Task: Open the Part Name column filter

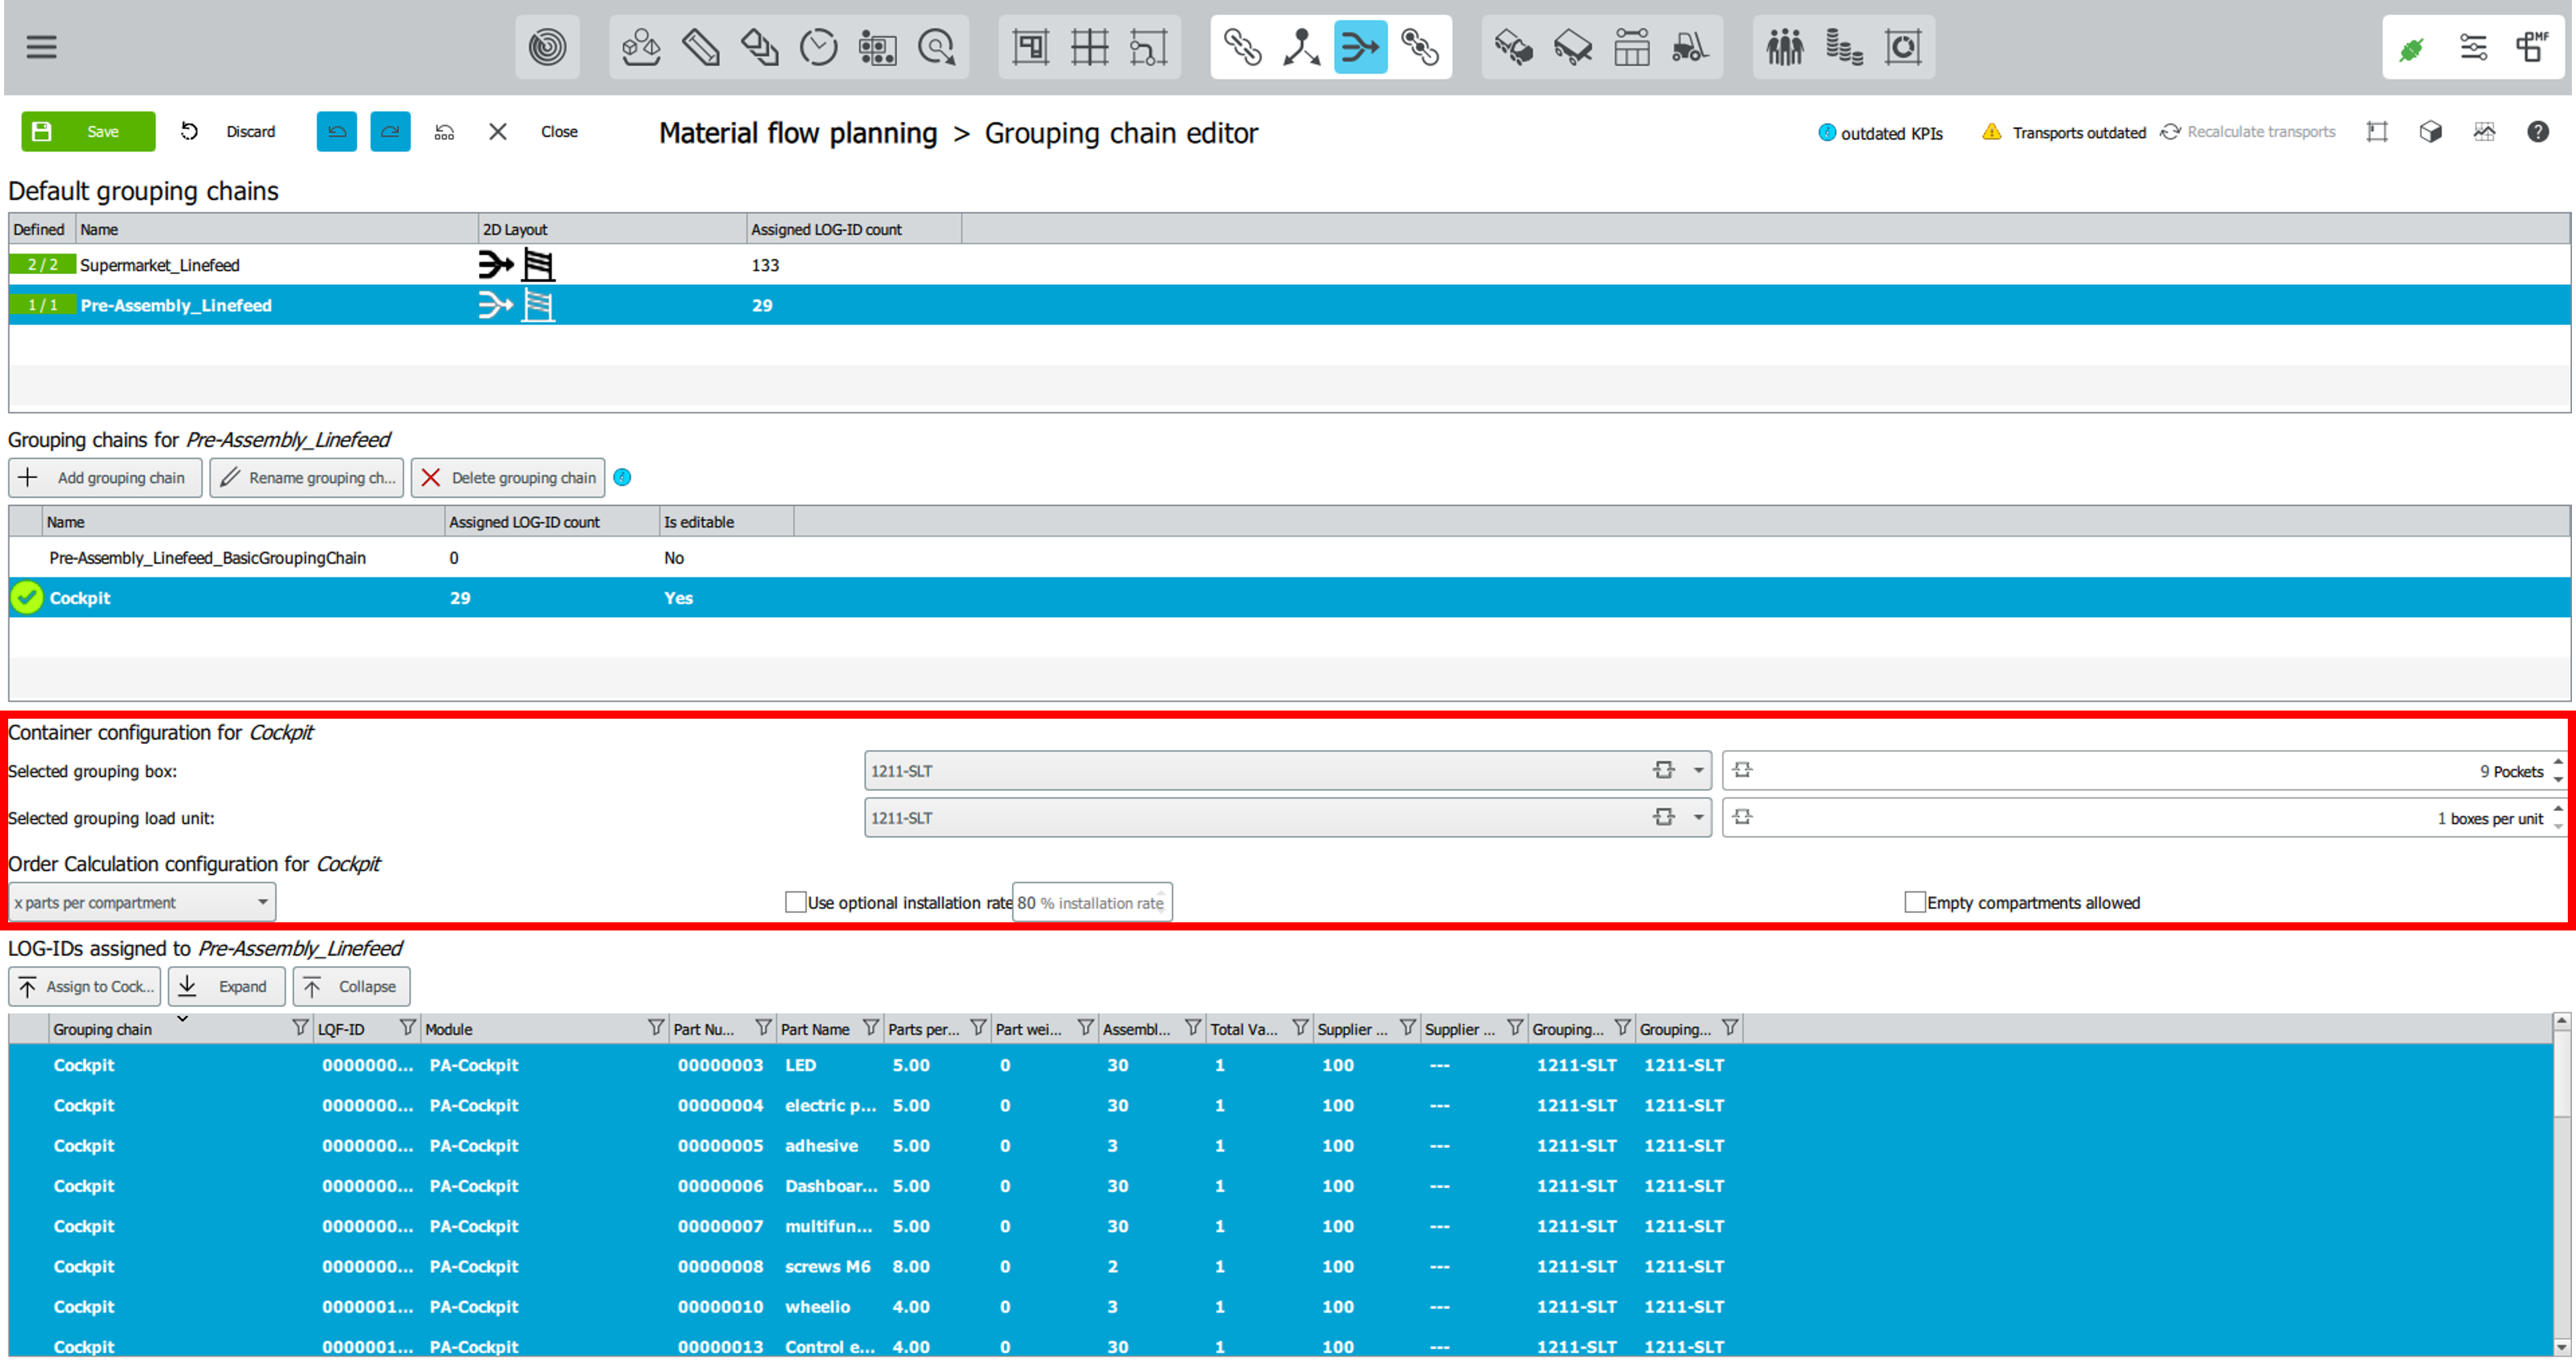Action: tap(871, 1028)
